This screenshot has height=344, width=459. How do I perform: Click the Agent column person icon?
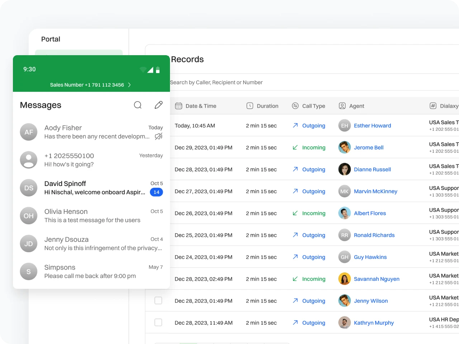tap(342, 106)
